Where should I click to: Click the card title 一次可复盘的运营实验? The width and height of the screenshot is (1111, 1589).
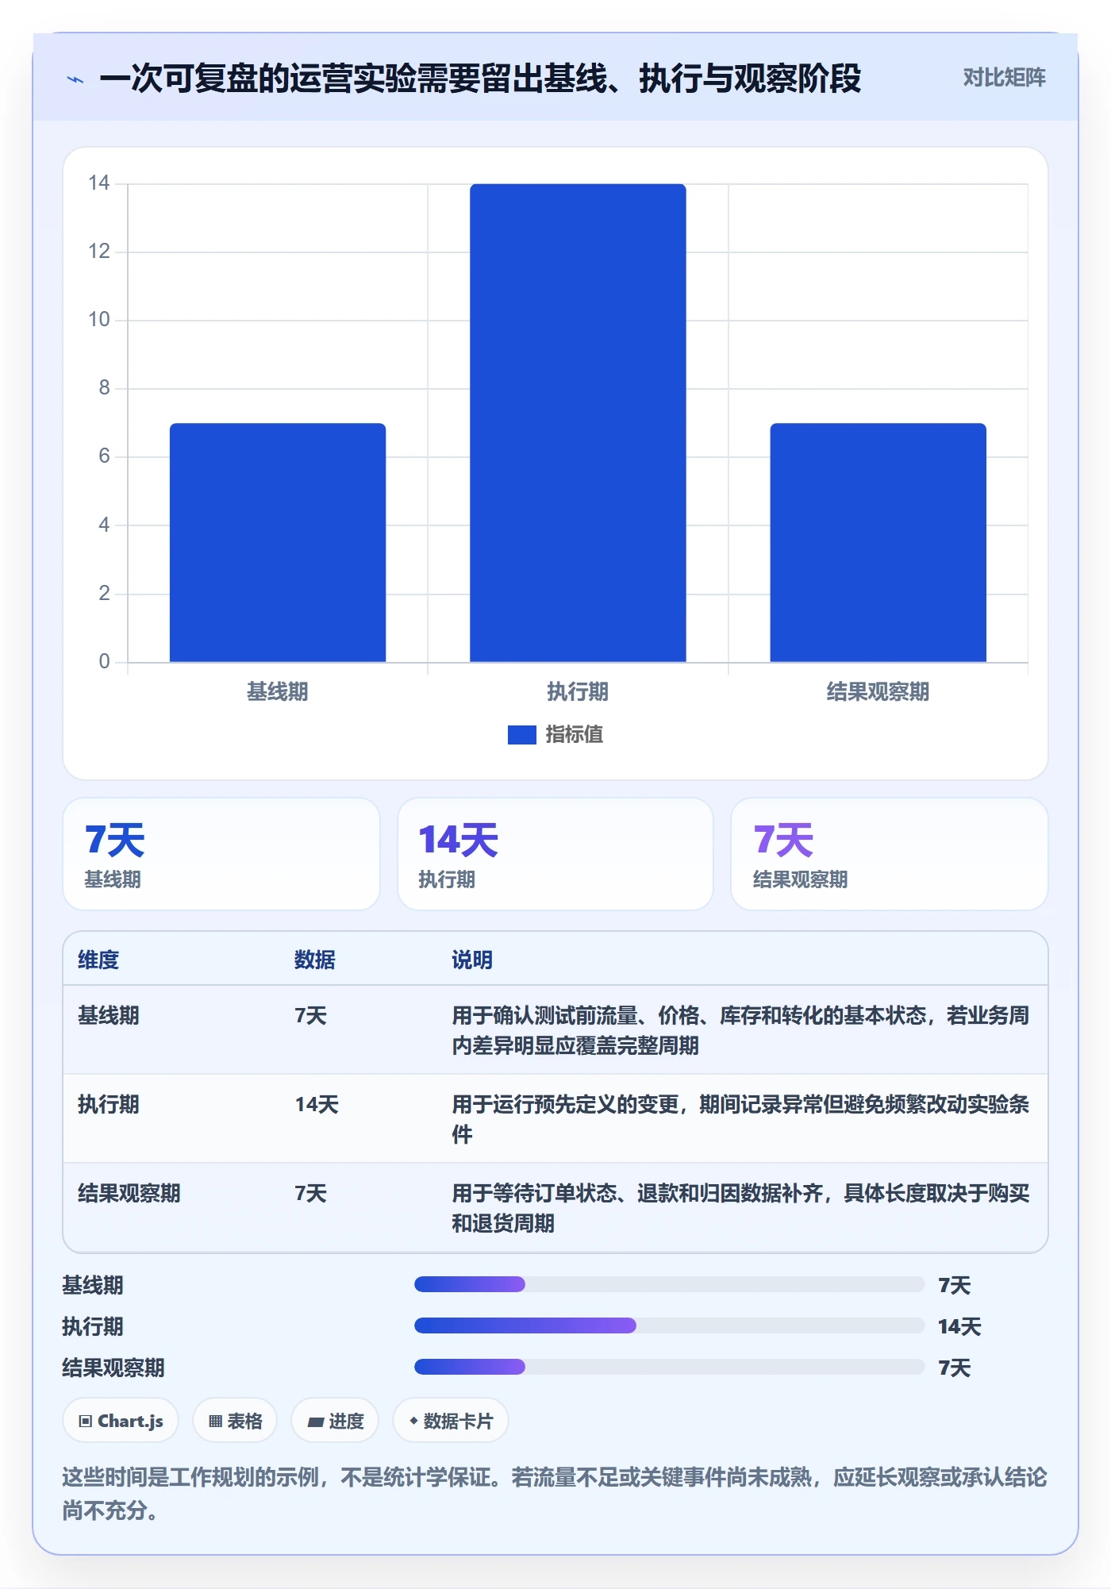click(x=480, y=79)
